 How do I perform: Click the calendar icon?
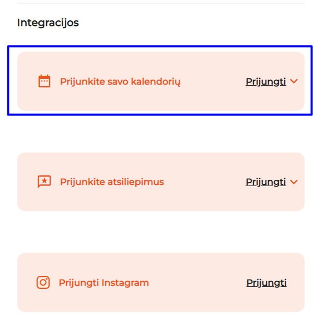[44, 81]
